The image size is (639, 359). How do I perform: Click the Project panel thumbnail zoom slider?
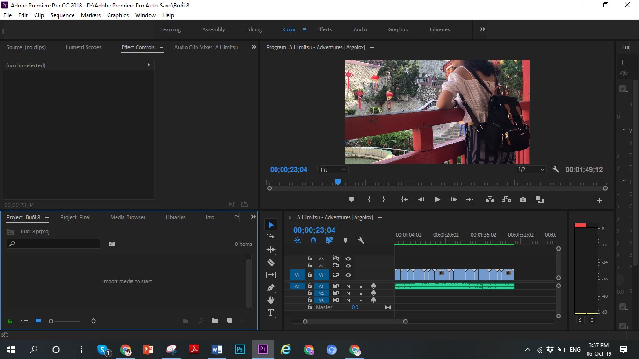tap(65, 321)
